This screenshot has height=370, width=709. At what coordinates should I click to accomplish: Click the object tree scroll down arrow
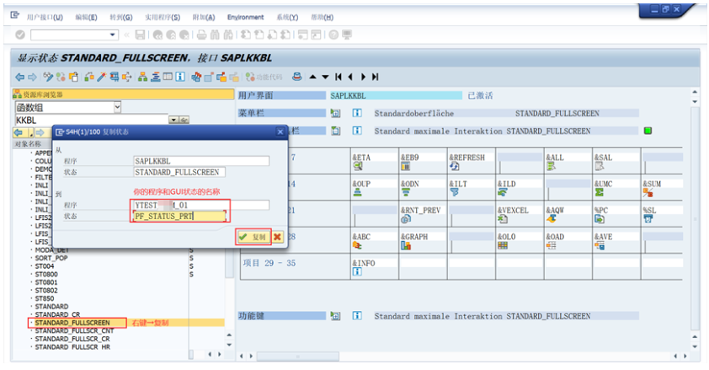point(229,345)
